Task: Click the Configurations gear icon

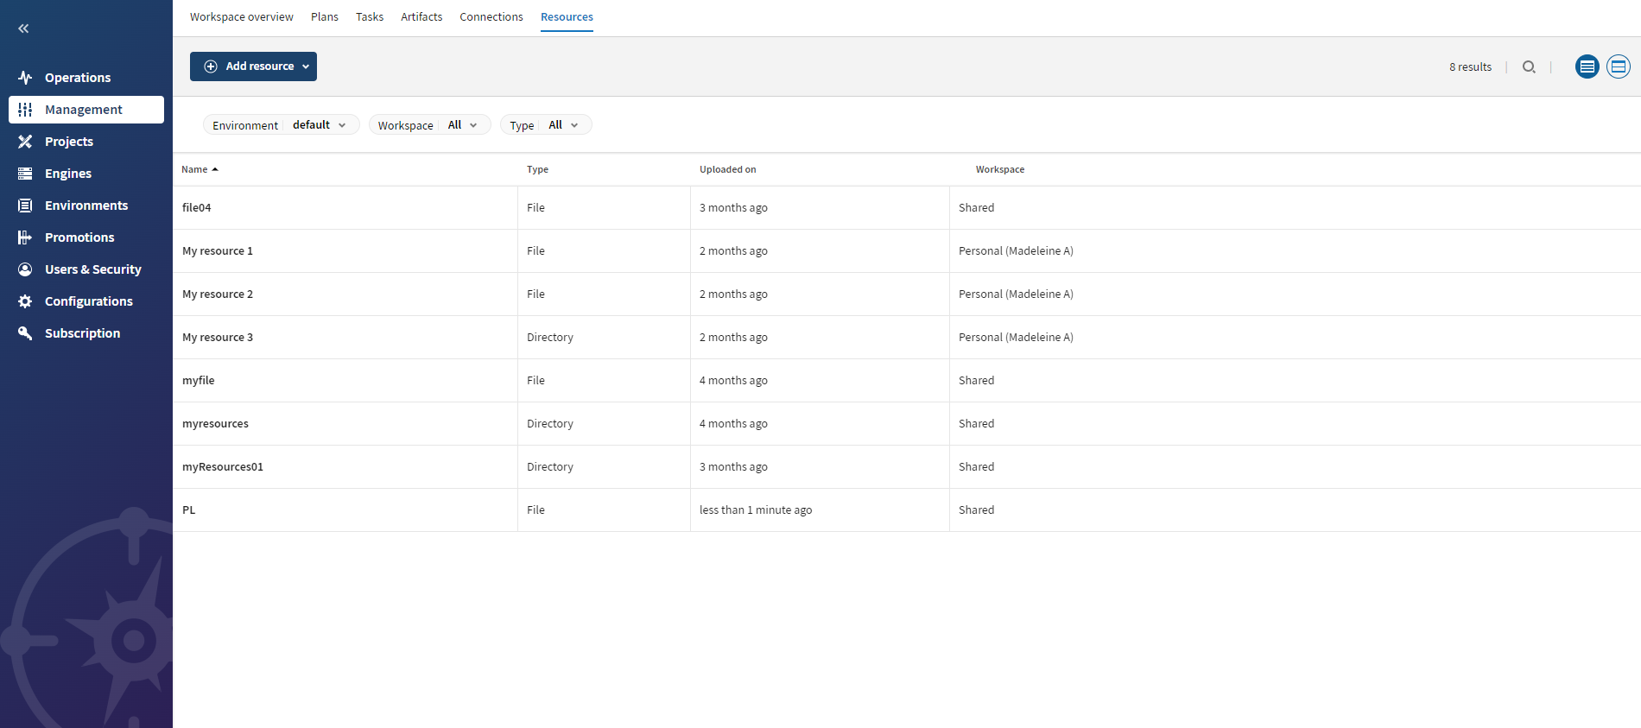Action: click(25, 301)
